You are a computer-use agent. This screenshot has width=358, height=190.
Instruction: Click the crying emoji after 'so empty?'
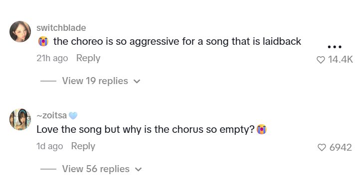pyautogui.click(x=262, y=129)
